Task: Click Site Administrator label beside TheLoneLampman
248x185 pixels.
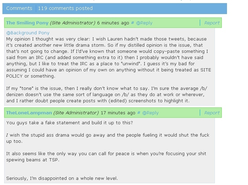Action: click(76, 113)
